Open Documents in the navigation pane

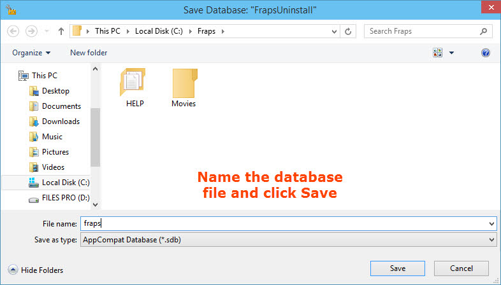pos(61,106)
